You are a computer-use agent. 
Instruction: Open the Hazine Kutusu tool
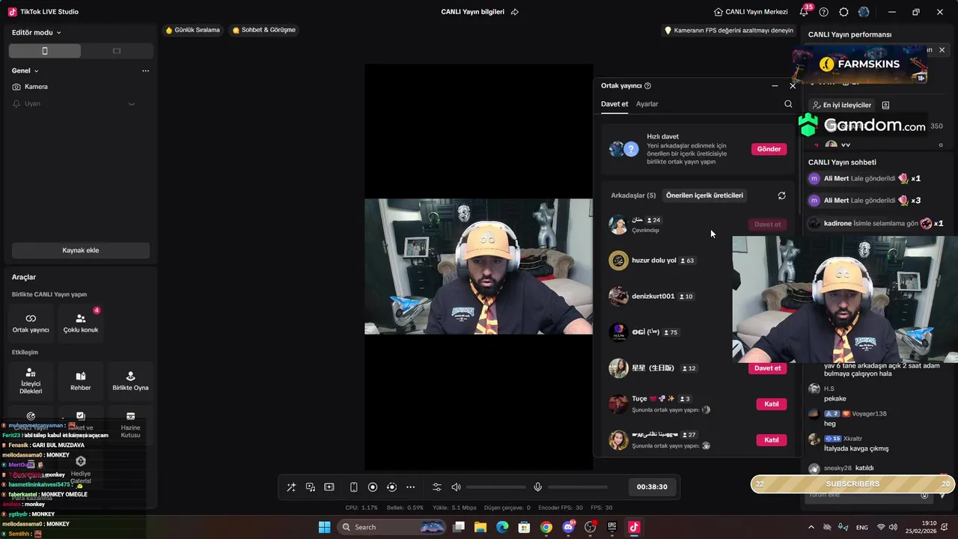click(x=130, y=424)
